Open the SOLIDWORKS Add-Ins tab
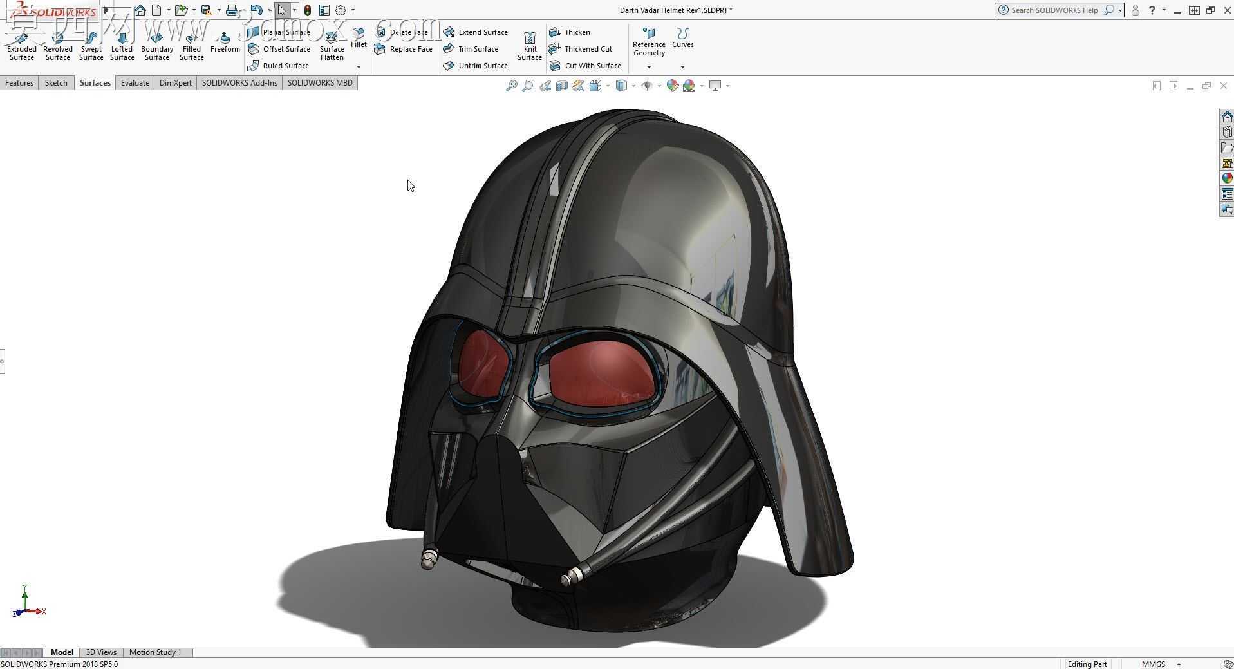This screenshot has width=1234, height=669. 239,83
